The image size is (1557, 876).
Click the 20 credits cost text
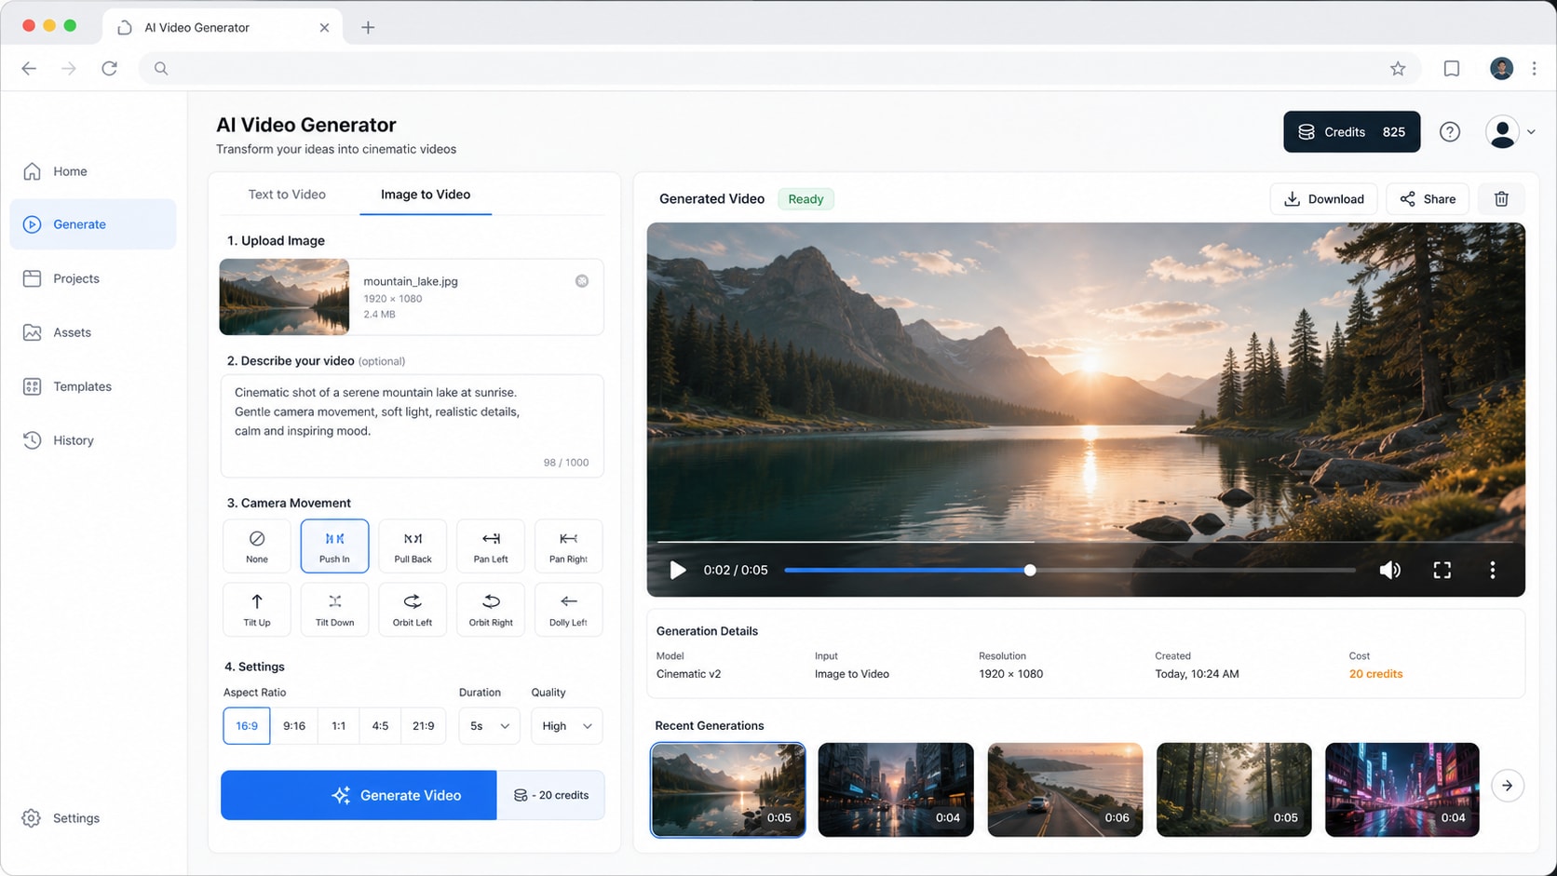coord(1375,674)
